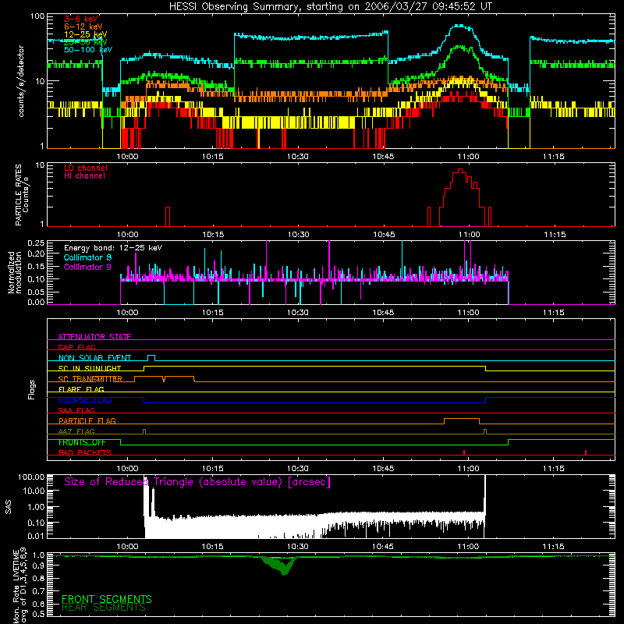Click the 'HI channel' legend text

(84, 175)
